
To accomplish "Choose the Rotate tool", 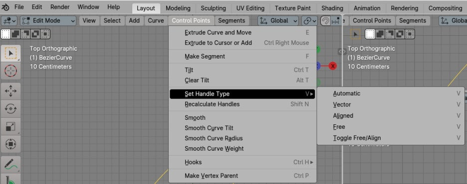I will [x=10, y=108].
